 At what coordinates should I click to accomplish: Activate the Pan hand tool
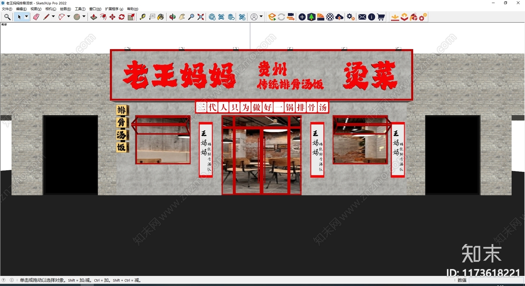(x=182, y=17)
